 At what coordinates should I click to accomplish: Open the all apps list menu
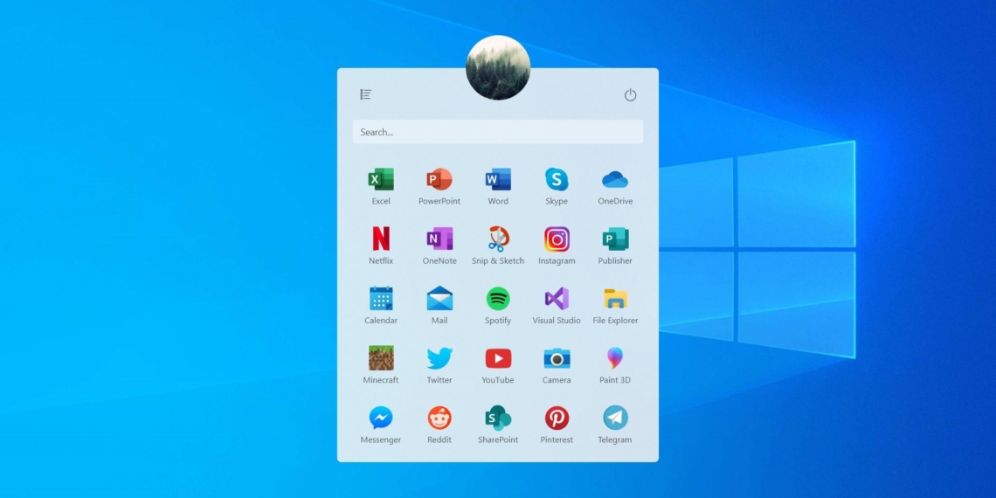[x=366, y=94]
